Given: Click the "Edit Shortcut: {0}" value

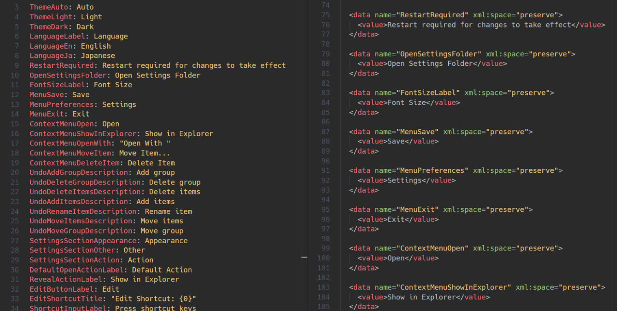Looking at the screenshot, I should 154,299.
